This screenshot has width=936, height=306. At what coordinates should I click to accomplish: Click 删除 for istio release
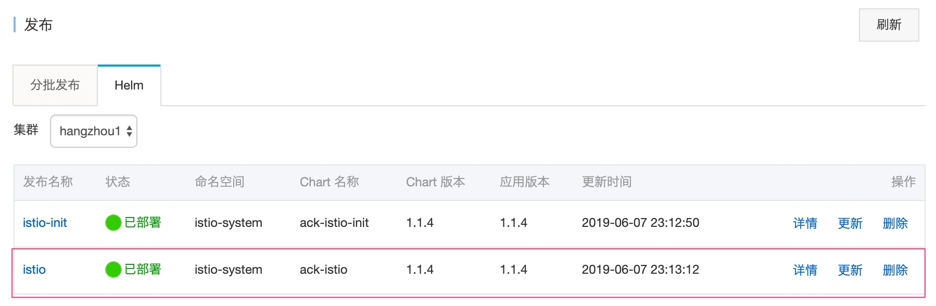coord(895,270)
